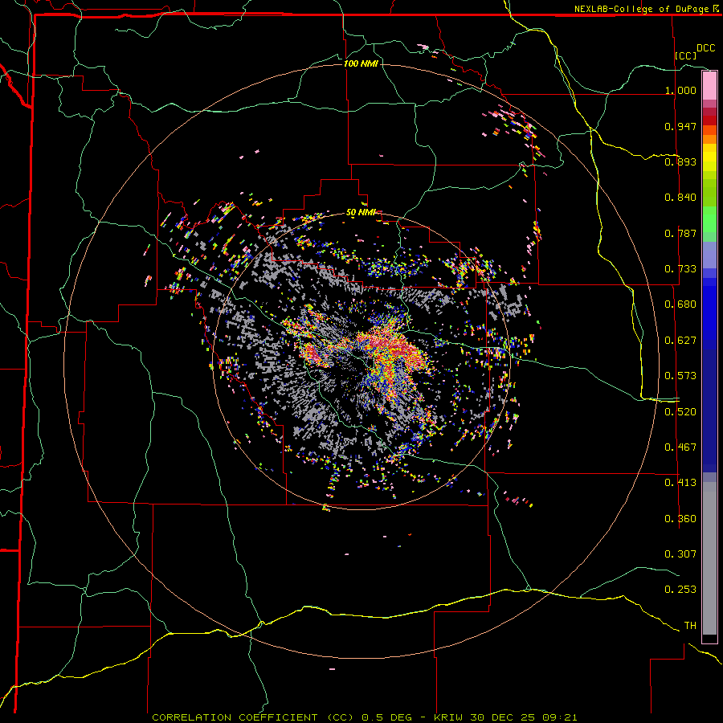The height and width of the screenshot is (723, 723).
Task: Select the 0.893 scale value
Action: 680,161
